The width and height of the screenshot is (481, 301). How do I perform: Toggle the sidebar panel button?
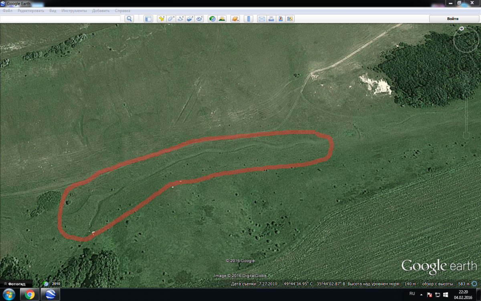tap(148, 18)
